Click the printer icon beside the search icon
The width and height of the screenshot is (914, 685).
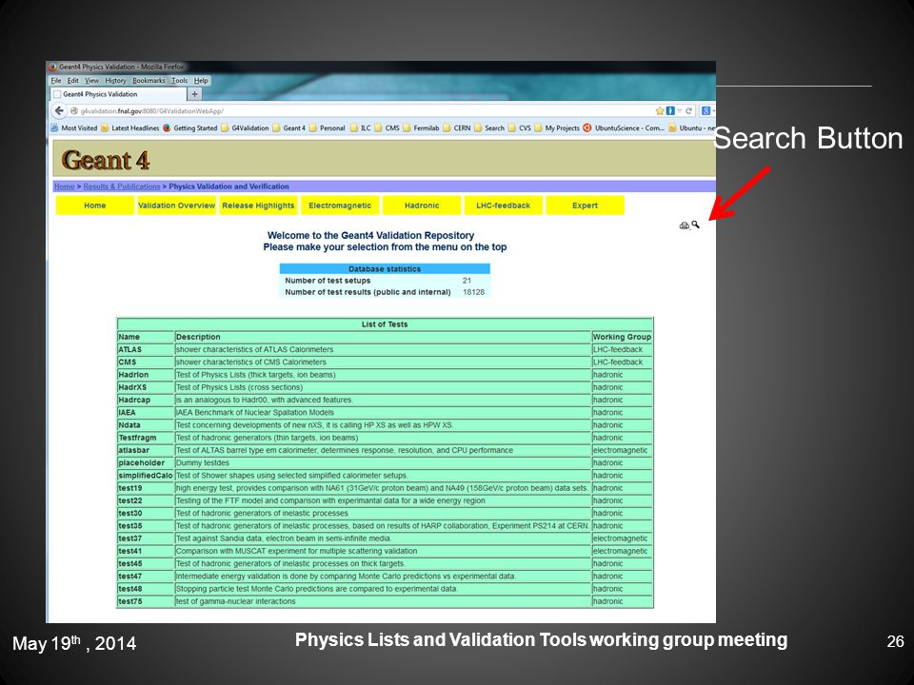tap(685, 225)
